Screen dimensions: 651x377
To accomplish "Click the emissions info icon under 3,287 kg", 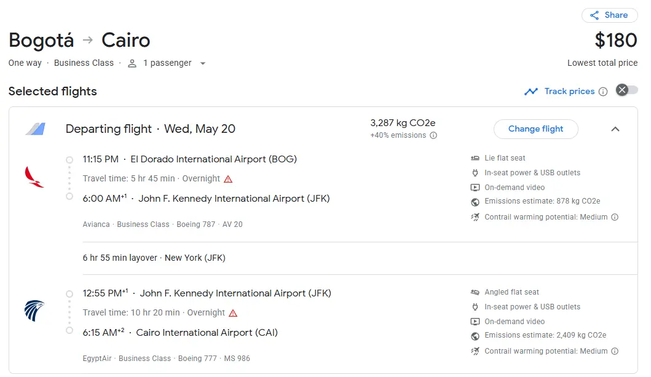I will (x=433, y=135).
